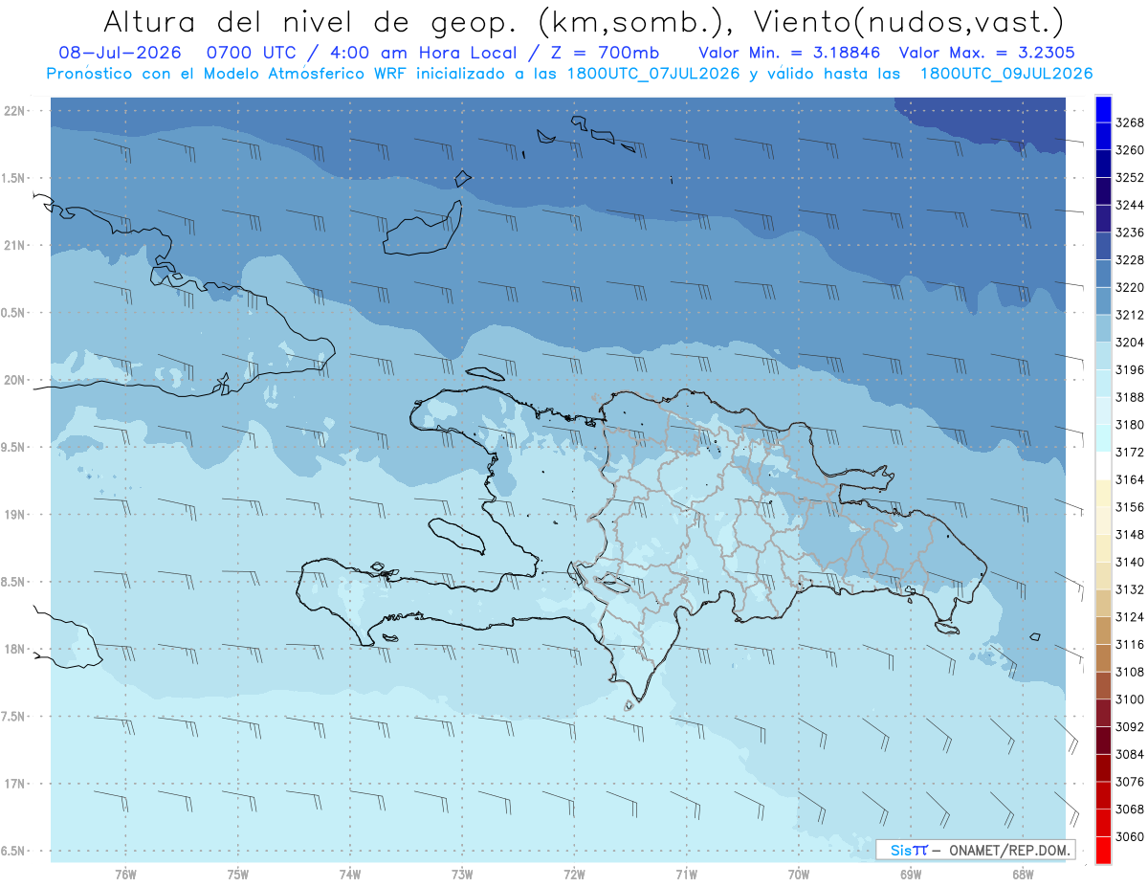Viewport: 1148px width, 887px height.
Task: Click the light blue swatch between 3204 and 3196
Action: 1102,355
